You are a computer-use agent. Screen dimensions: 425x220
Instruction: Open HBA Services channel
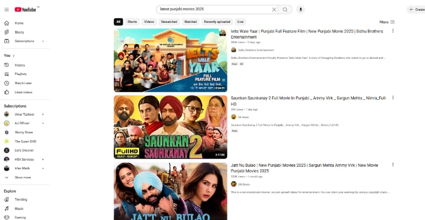coord(24,159)
